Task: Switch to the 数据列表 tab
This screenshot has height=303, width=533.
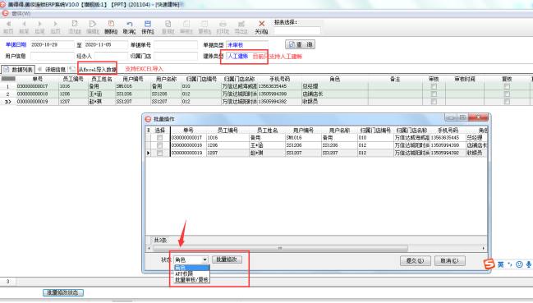Action: point(18,70)
